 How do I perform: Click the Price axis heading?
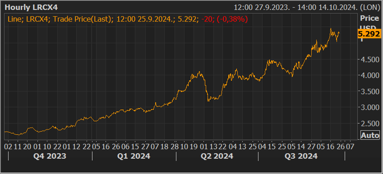(368, 18)
